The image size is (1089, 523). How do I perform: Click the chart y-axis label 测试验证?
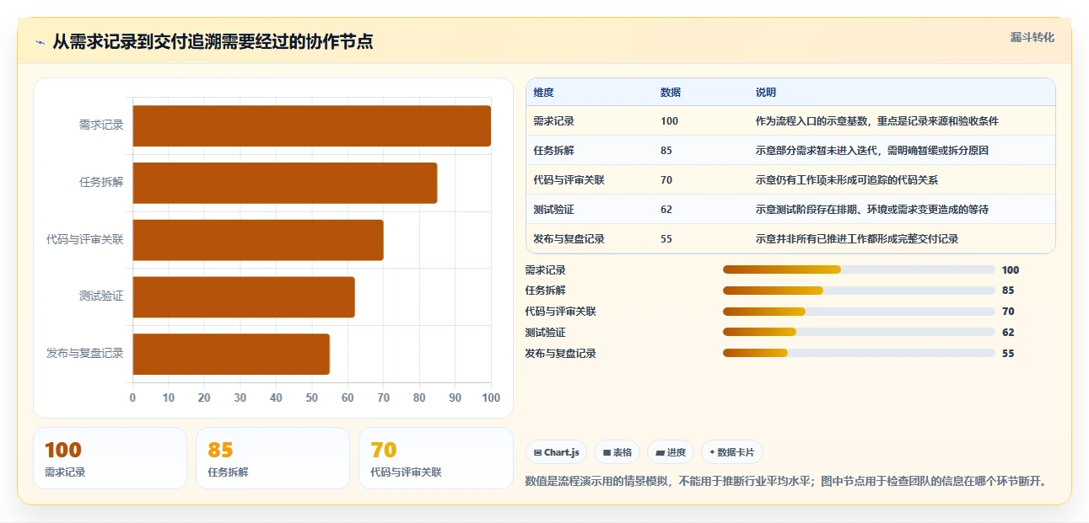(x=101, y=296)
